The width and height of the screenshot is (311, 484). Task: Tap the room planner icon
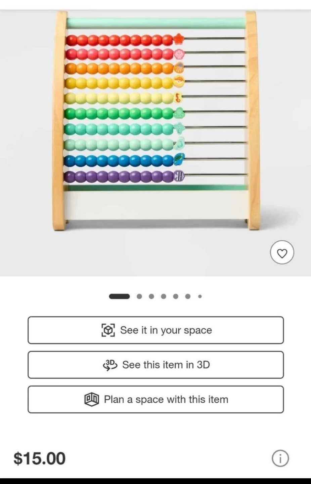pos(91,399)
